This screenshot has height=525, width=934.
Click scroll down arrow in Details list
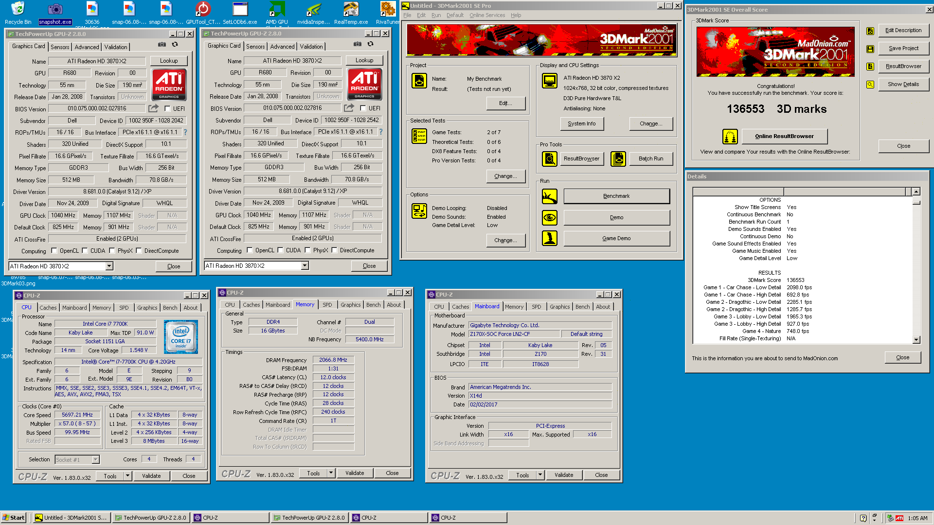[916, 340]
